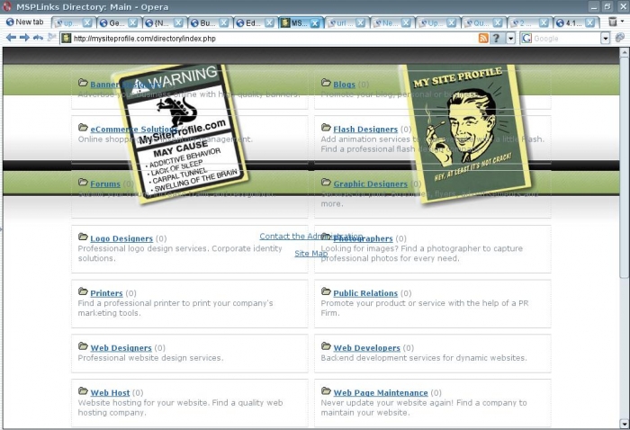Click the vertical scrollbar down arrow
The image size is (630, 430).
point(624,423)
